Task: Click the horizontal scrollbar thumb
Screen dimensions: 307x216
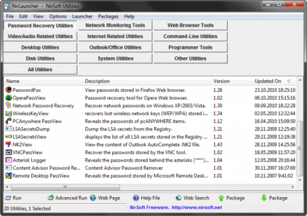Action: [65, 187]
